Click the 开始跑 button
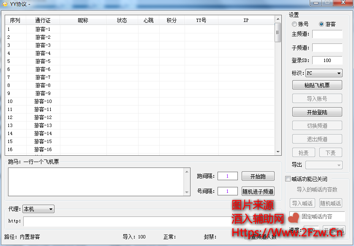 click(258, 176)
